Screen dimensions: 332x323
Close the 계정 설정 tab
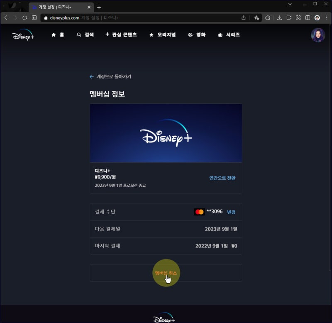pos(89,7)
